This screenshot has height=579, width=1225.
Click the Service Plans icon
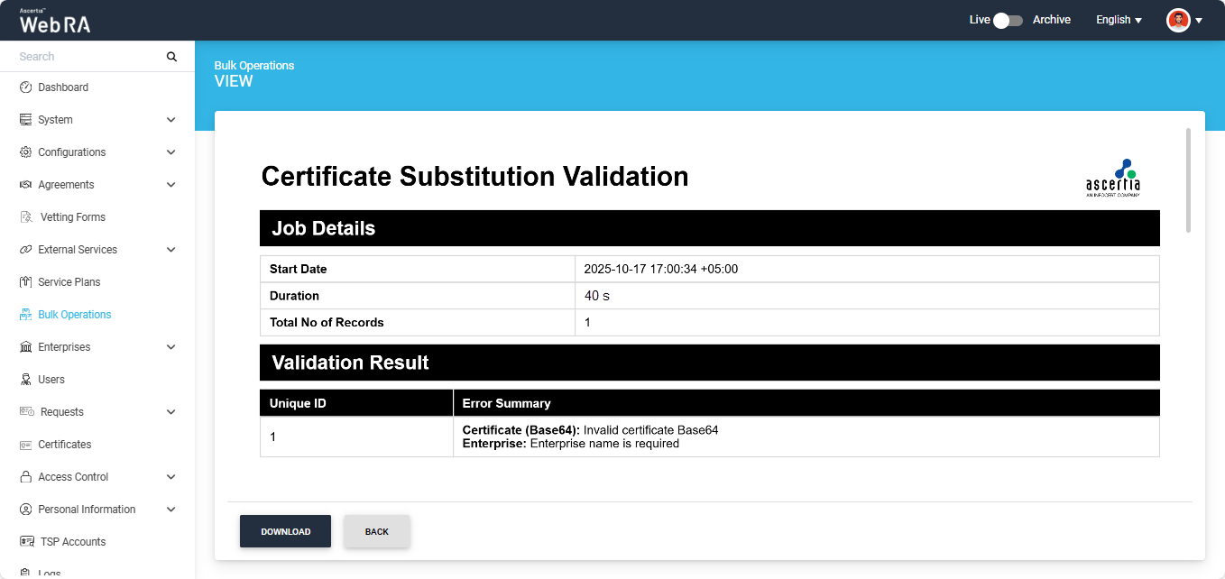[x=25, y=282]
